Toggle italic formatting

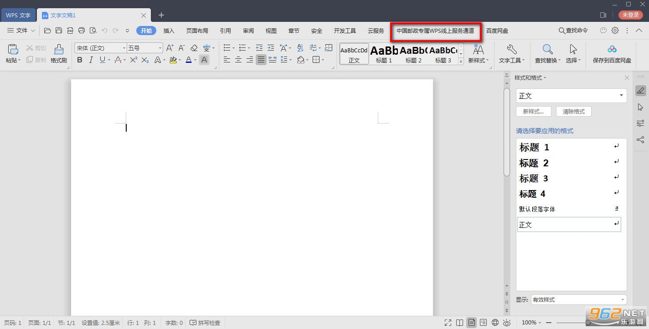pyautogui.click(x=91, y=60)
